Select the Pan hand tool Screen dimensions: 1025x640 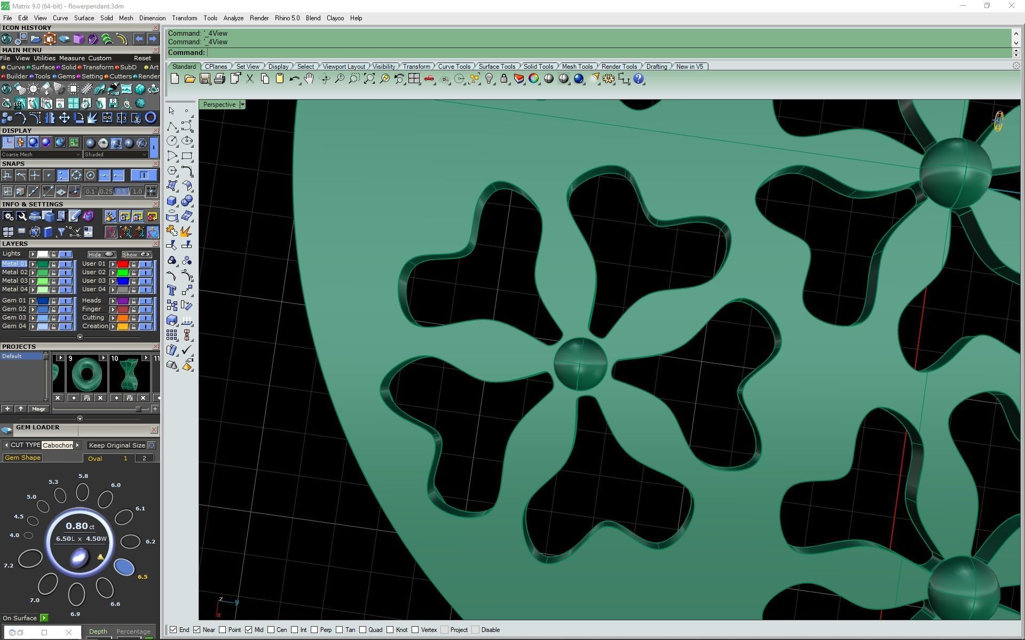[309, 79]
